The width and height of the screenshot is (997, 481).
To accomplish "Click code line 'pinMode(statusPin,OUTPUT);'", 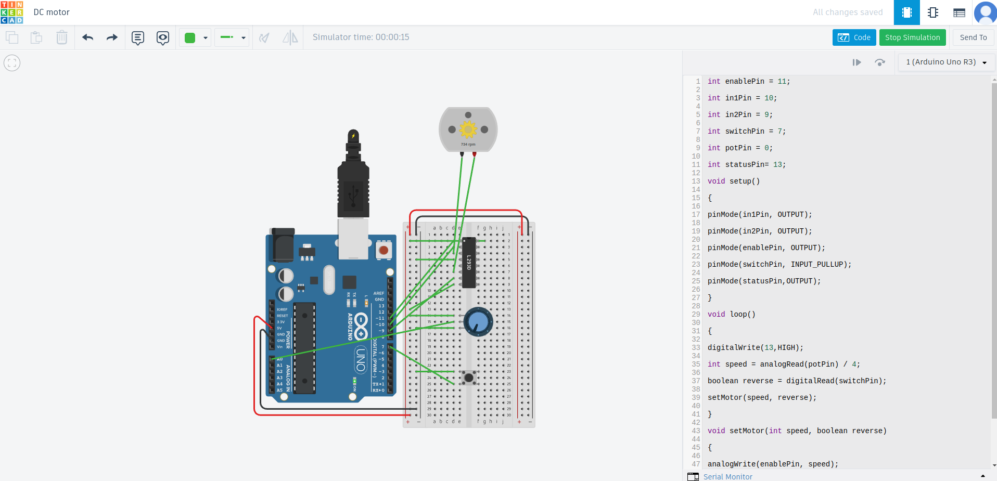I will pyautogui.click(x=764, y=281).
